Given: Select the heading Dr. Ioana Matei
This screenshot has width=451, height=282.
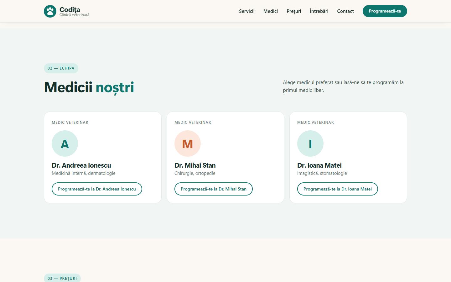Looking at the screenshot, I should 319,165.
